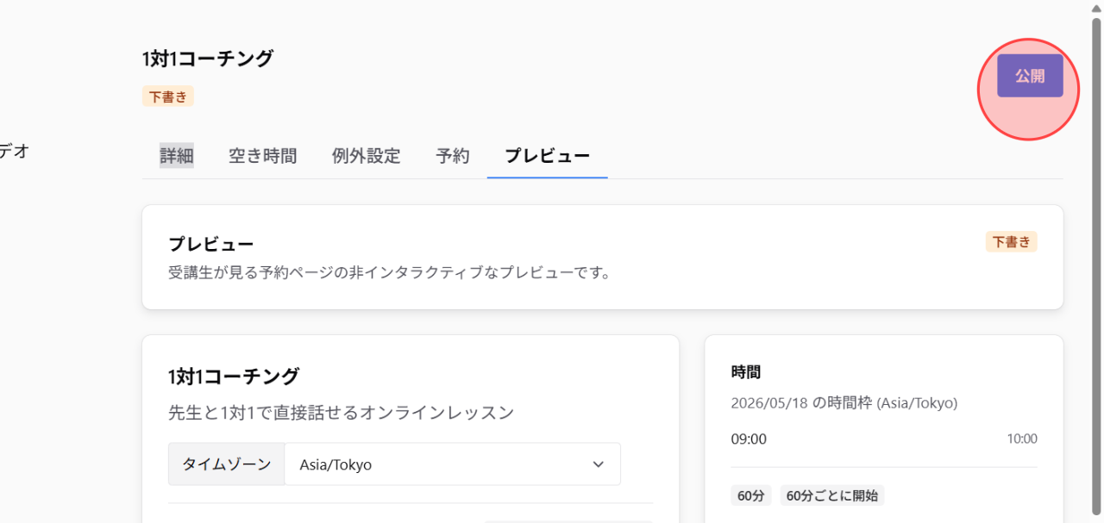Select the 予約 tab

point(452,156)
